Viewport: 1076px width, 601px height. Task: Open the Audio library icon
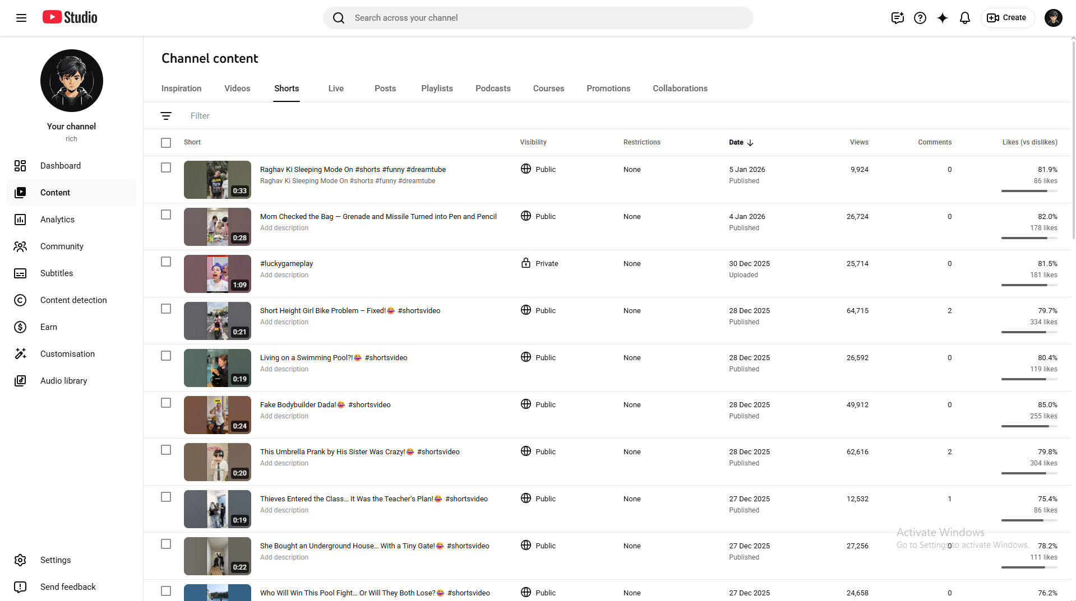20,380
